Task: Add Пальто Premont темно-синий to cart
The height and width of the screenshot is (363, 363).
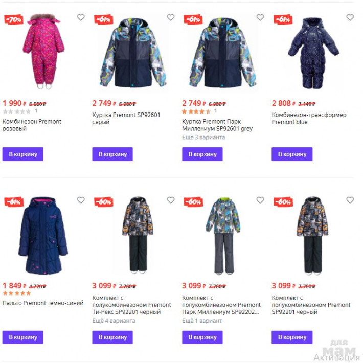Action: tap(23, 337)
